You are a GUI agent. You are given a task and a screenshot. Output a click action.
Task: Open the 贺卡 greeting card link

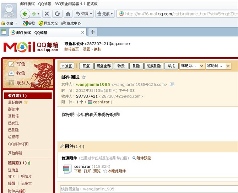[11, 176]
